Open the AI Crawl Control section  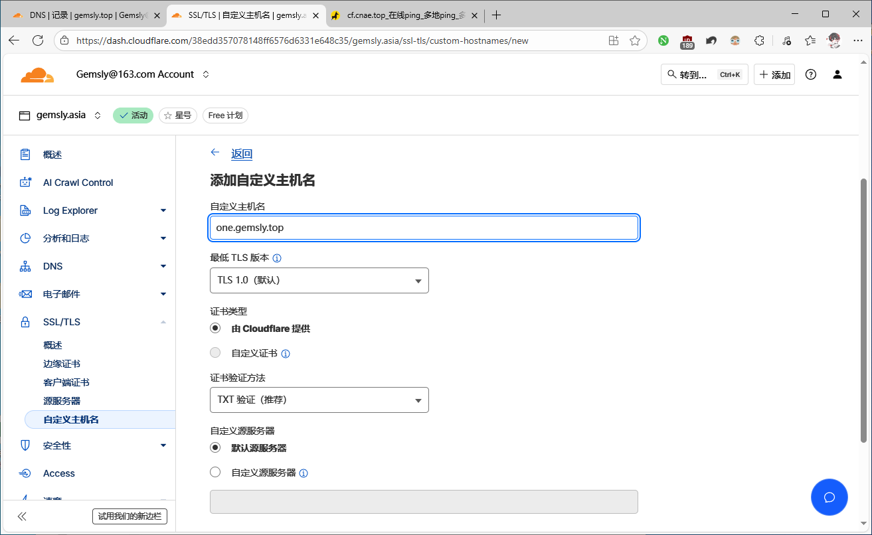pyautogui.click(x=78, y=182)
